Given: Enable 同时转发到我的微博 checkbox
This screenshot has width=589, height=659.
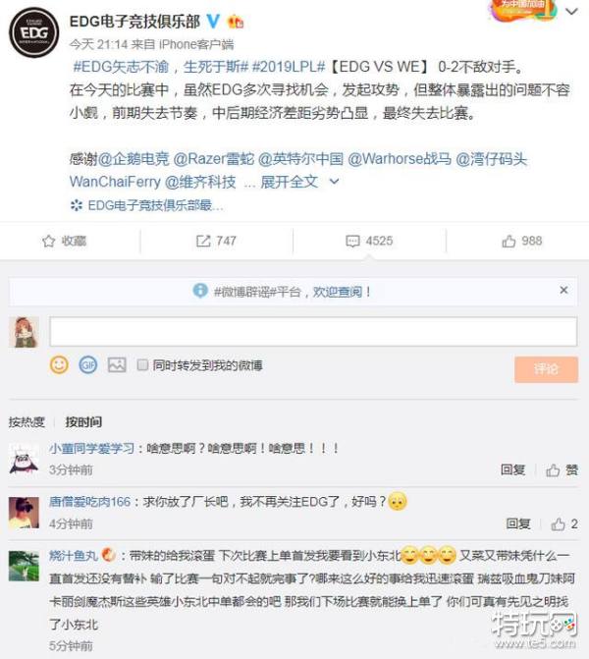Looking at the screenshot, I should click(142, 364).
